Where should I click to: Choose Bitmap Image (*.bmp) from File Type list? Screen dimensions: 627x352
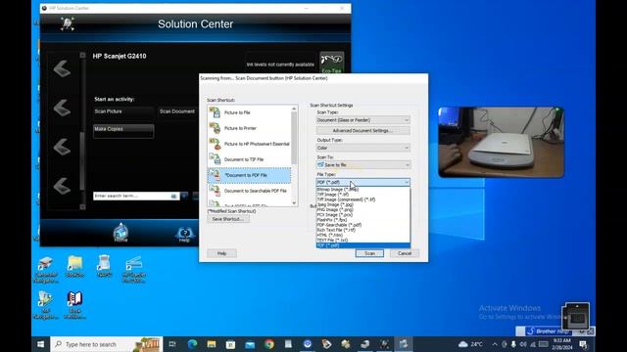363,190
